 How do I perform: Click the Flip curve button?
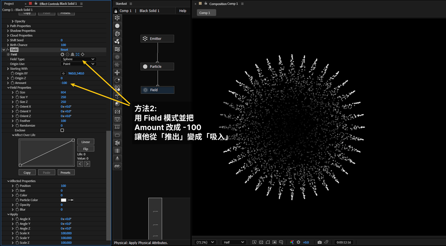(86, 149)
